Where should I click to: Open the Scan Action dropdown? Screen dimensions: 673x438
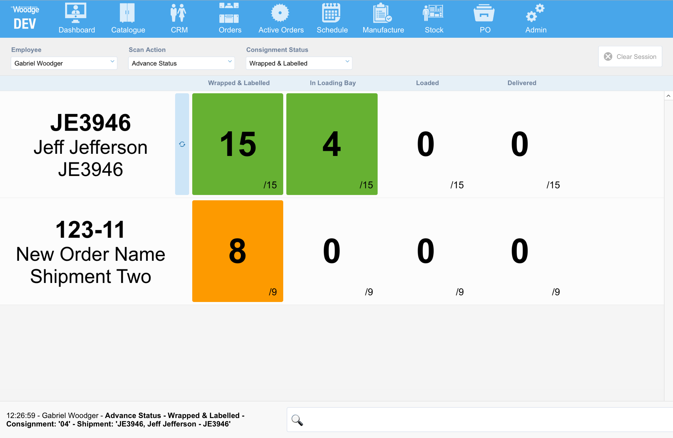tap(181, 63)
